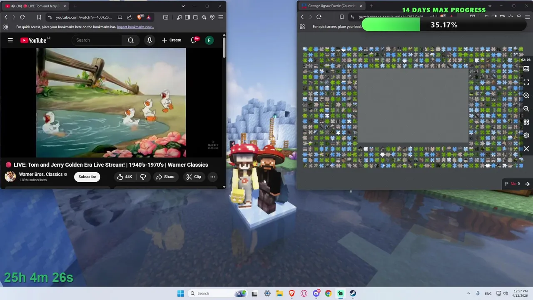This screenshot has width=533, height=300.
Task: Click site settings icon in YouTube address bar
Action: (50, 17)
